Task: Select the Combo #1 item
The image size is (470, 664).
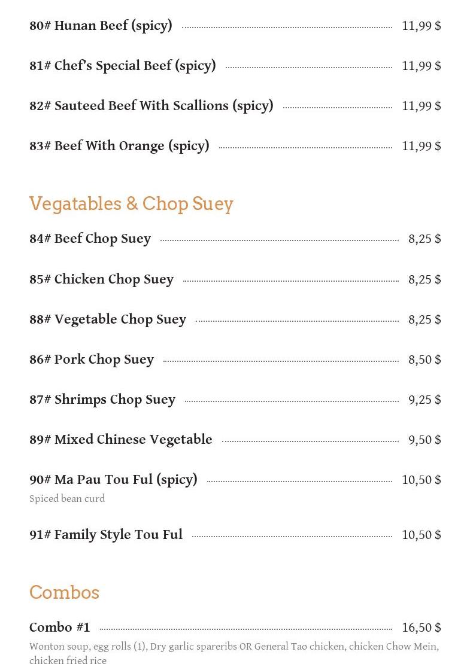Action: (60, 628)
